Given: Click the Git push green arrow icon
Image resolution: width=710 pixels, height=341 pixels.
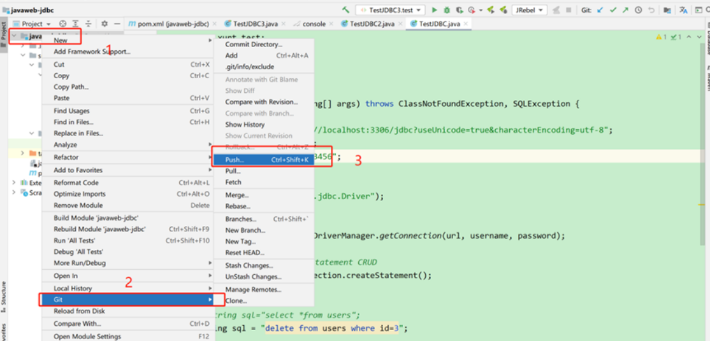Looking at the screenshot, I should tap(625, 10).
